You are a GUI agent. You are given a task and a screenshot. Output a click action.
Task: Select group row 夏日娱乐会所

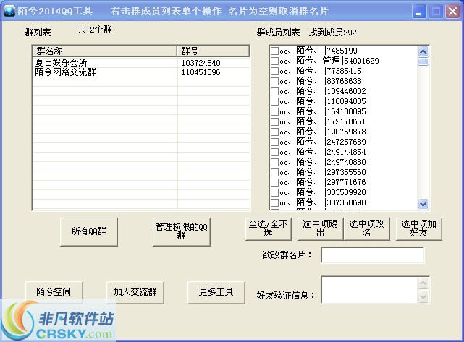(141, 63)
